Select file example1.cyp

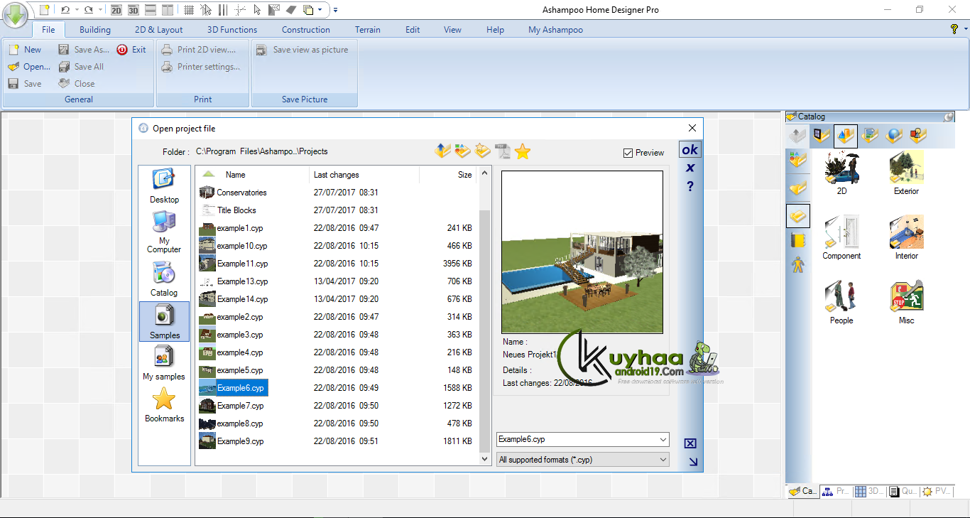click(335, 228)
